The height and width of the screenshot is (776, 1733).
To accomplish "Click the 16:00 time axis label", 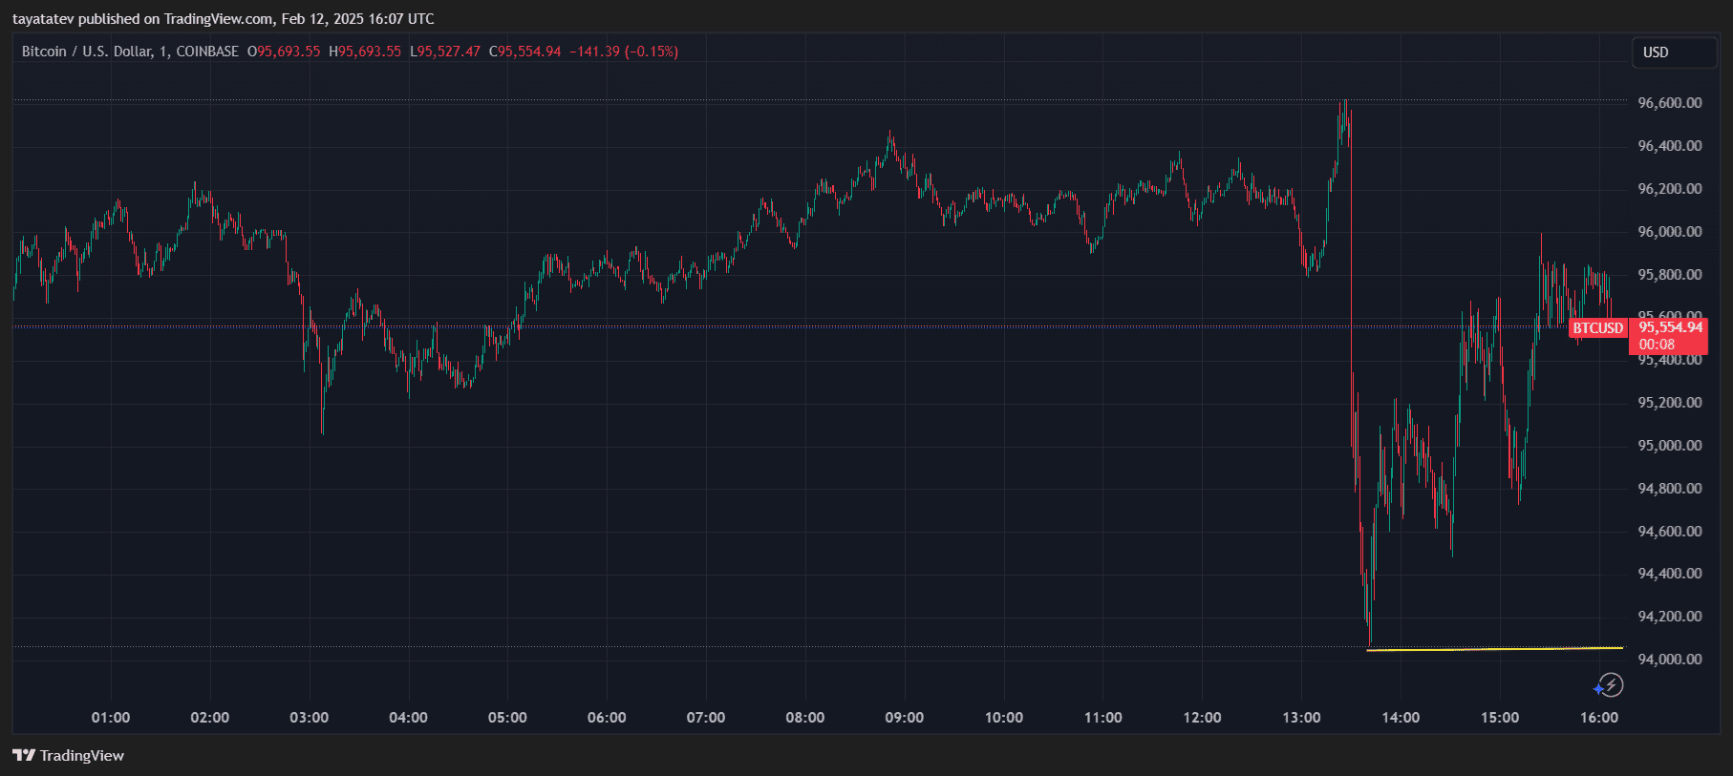I will tap(1598, 718).
